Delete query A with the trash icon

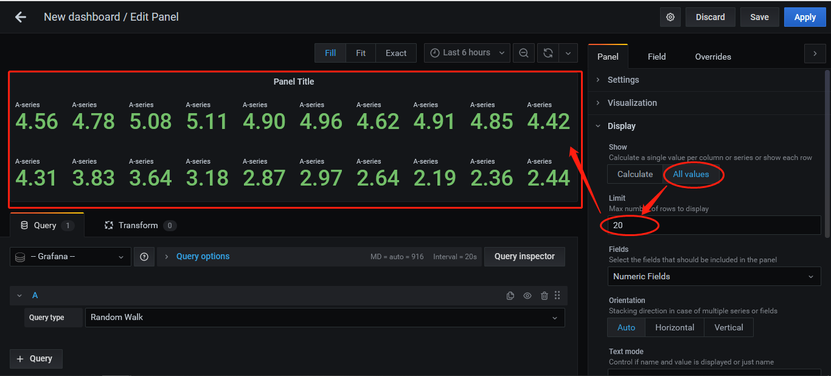(544, 295)
